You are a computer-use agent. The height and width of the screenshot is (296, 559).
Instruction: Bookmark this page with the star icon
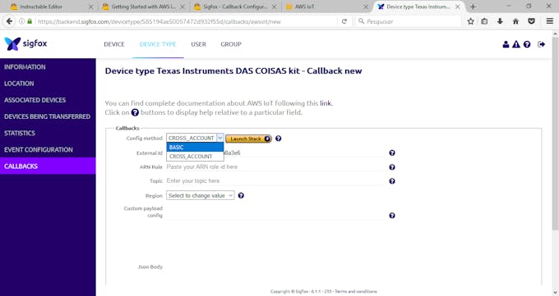pyautogui.click(x=470, y=21)
